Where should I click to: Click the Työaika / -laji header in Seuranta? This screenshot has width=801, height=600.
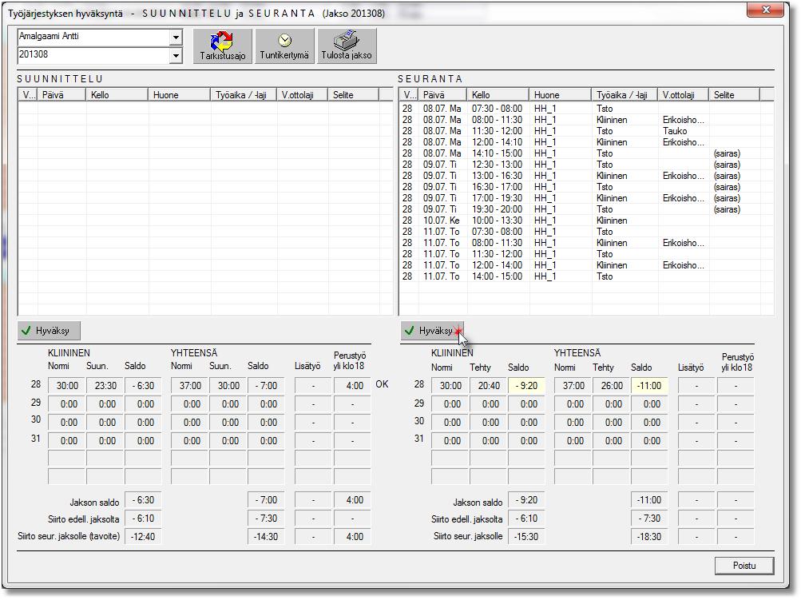pos(625,94)
